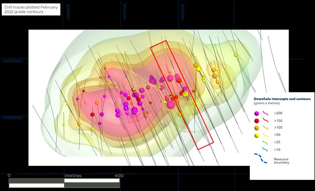Select the magenta >200 sphere in legend

(256, 113)
